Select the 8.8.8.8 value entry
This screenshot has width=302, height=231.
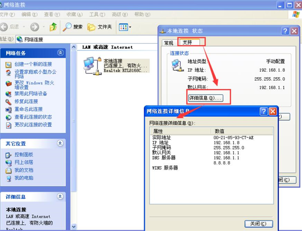(222, 163)
